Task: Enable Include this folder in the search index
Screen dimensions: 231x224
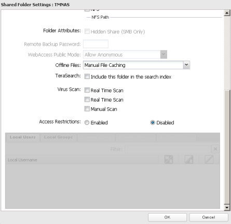Action: click(x=87, y=76)
